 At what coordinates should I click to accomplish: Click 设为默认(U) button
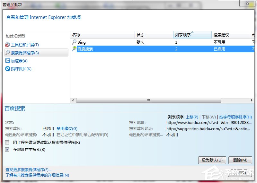(212, 160)
